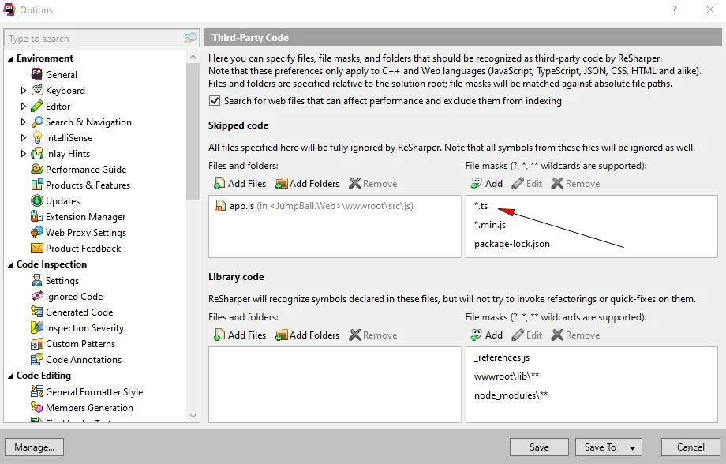The image size is (726, 464).
Task: Click the Performance Guide snail icon
Action: point(37,169)
